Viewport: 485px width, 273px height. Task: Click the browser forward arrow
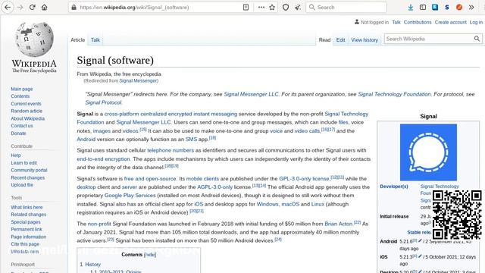click(20, 7)
